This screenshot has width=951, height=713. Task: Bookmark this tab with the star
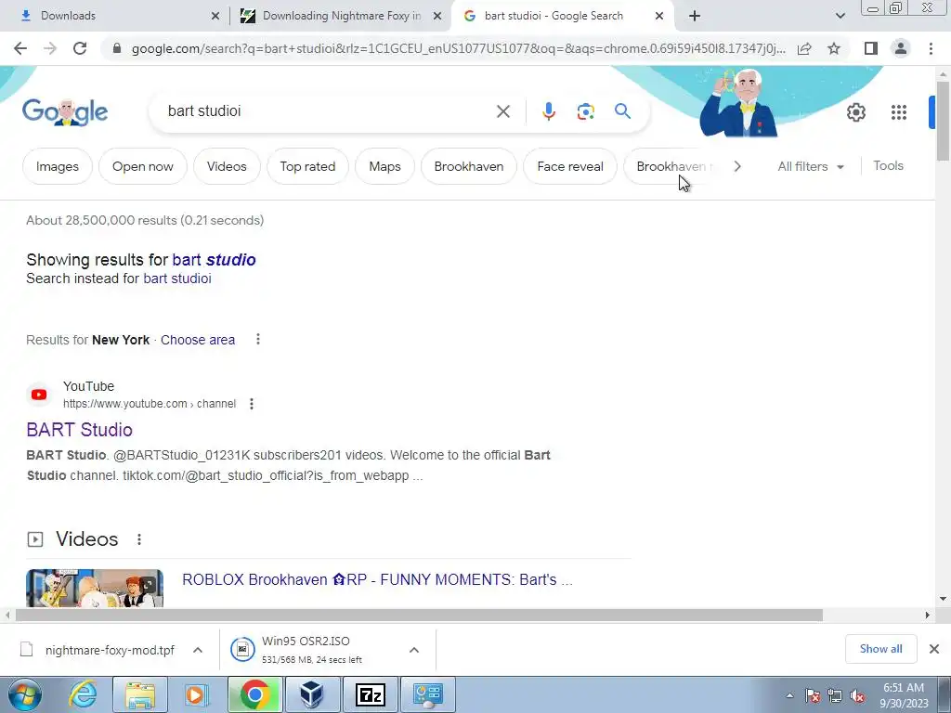pyautogui.click(x=834, y=48)
